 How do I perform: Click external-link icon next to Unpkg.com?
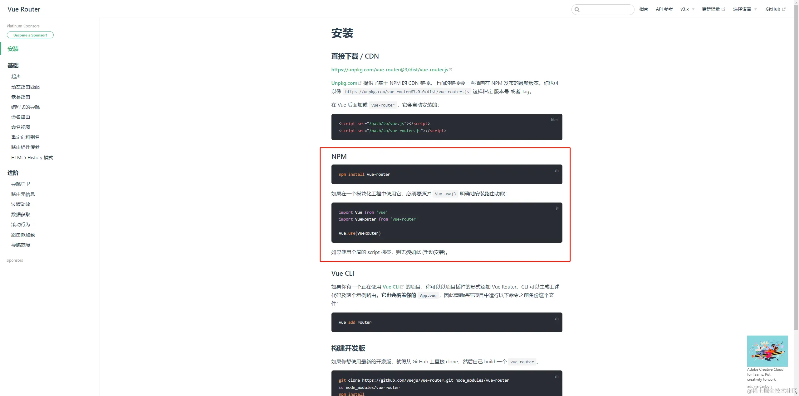(360, 83)
